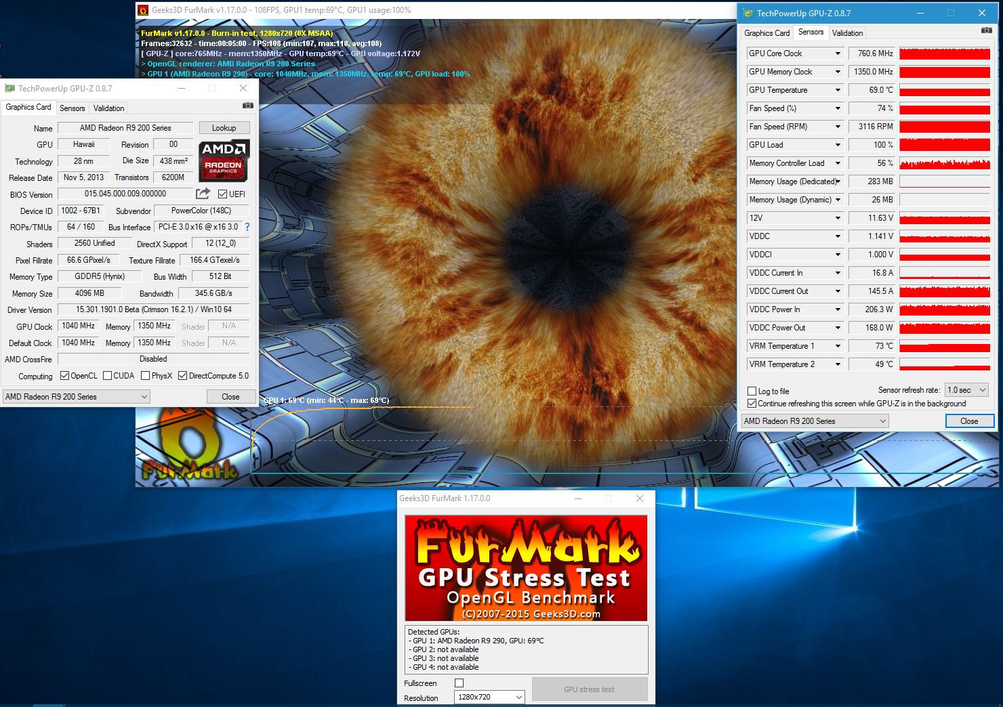Click Lookup button
Viewport: 1003px width, 707px height.
pyautogui.click(x=224, y=128)
